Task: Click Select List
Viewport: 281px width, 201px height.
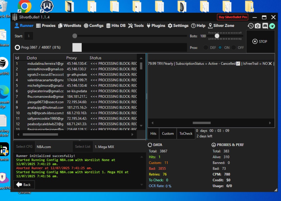Action: click(x=83, y=146)
